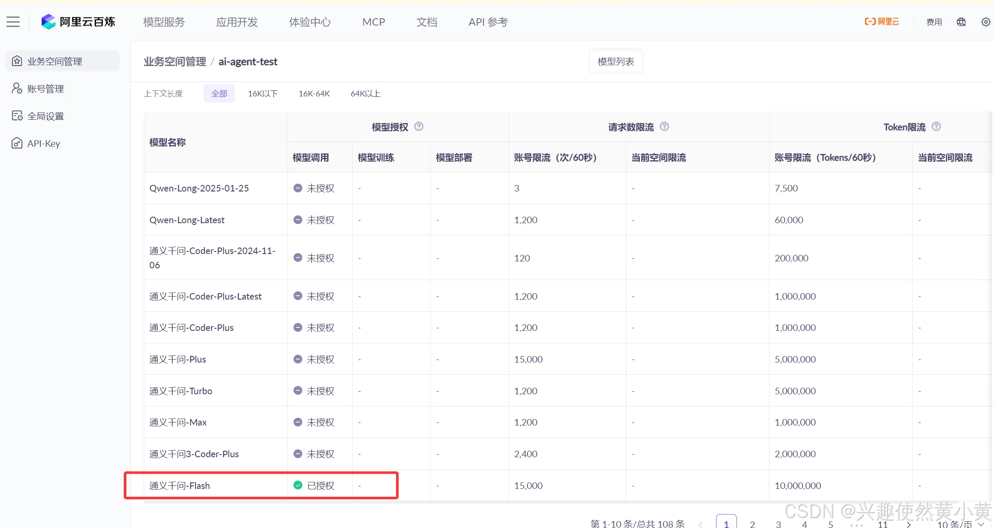Click the 阿里云 link in header
994x528 pixels.
click(x=882, y=22)
